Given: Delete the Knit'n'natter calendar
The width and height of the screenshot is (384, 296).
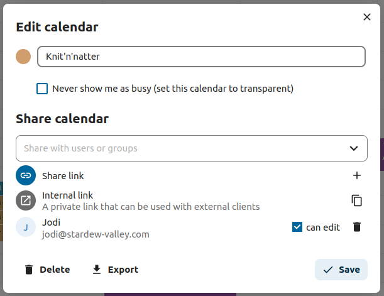Looking at the screenshot, I should (x=47, y=270).
